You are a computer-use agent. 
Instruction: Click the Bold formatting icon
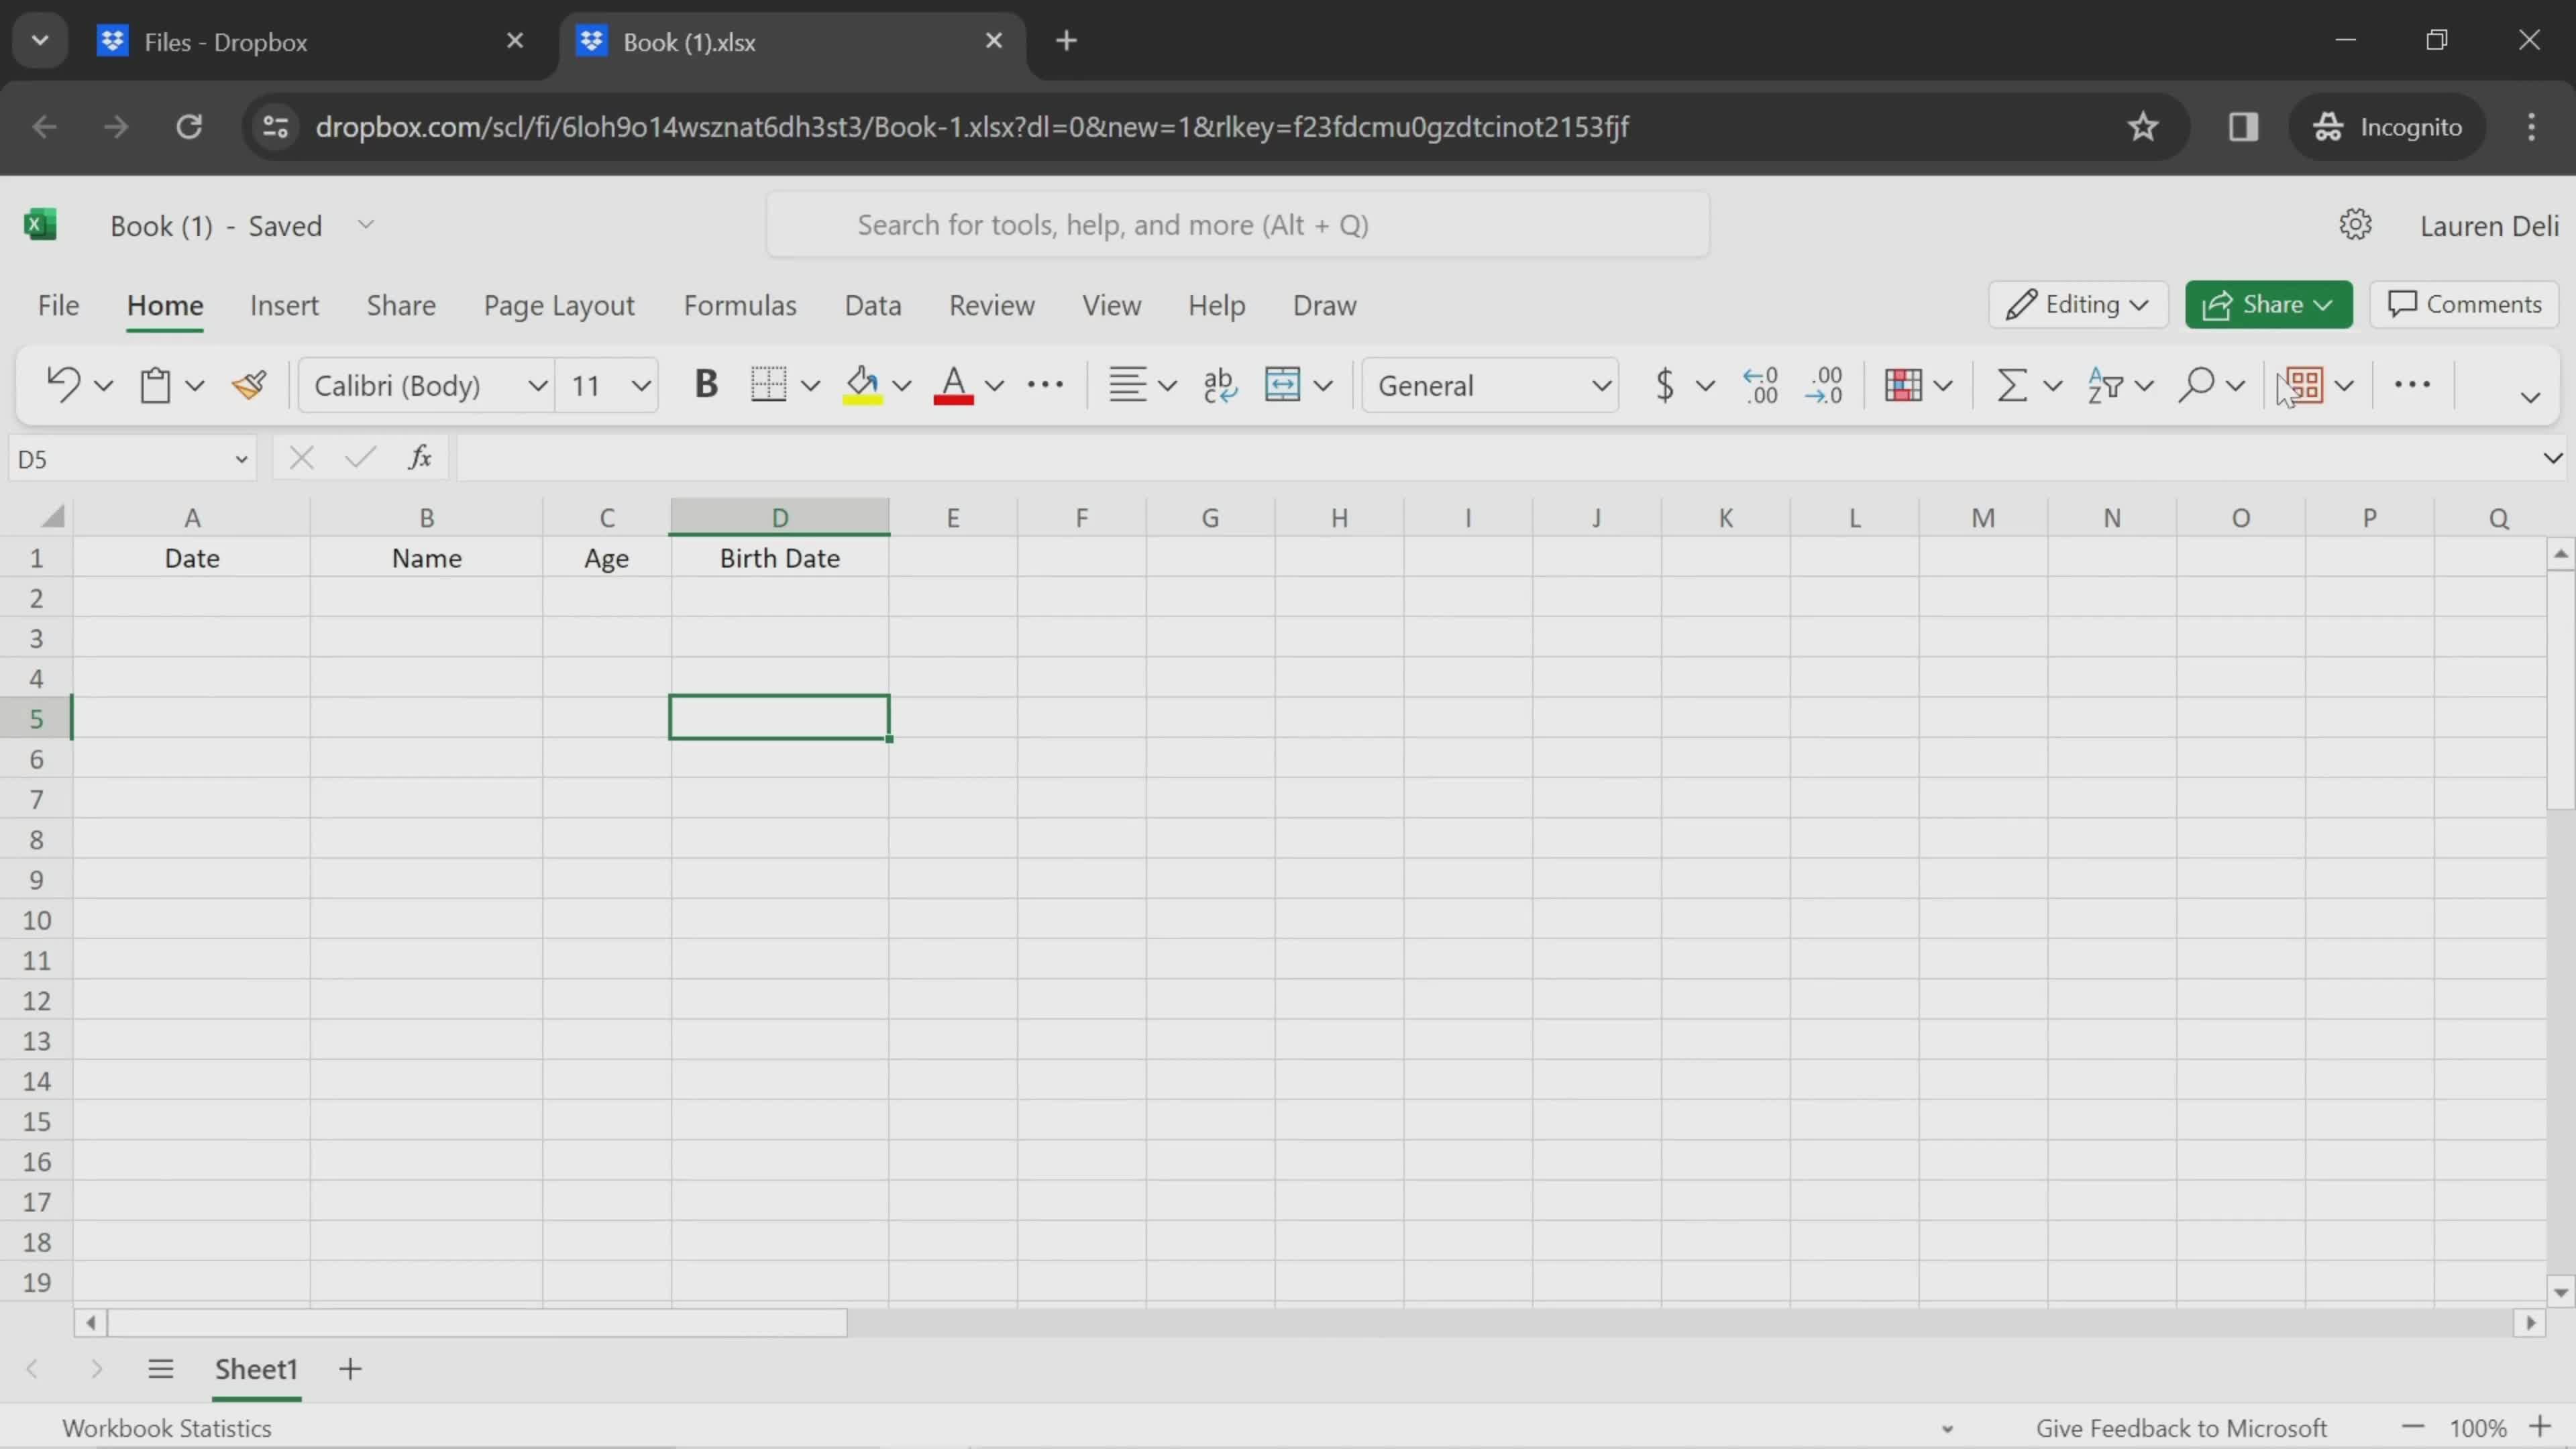click(706, 386)
